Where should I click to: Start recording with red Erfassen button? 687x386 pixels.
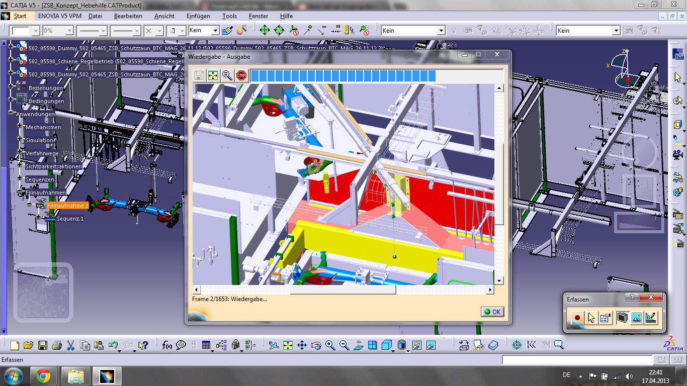point(577,318)
